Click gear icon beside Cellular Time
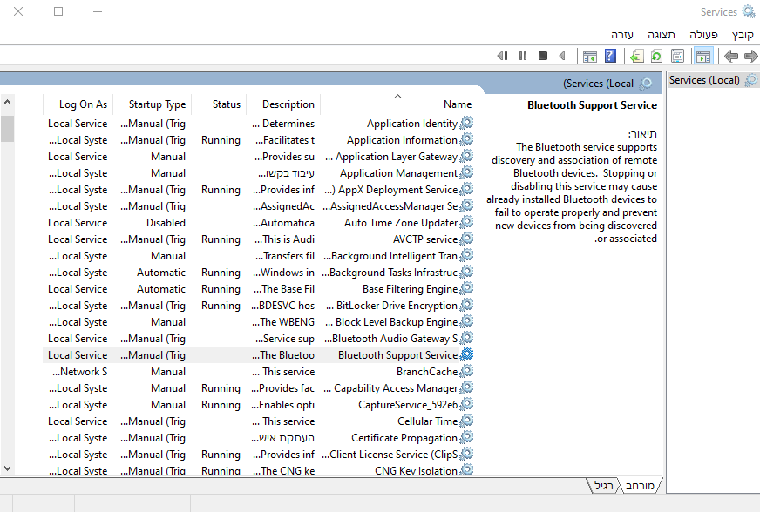 [x=466, y=421]
